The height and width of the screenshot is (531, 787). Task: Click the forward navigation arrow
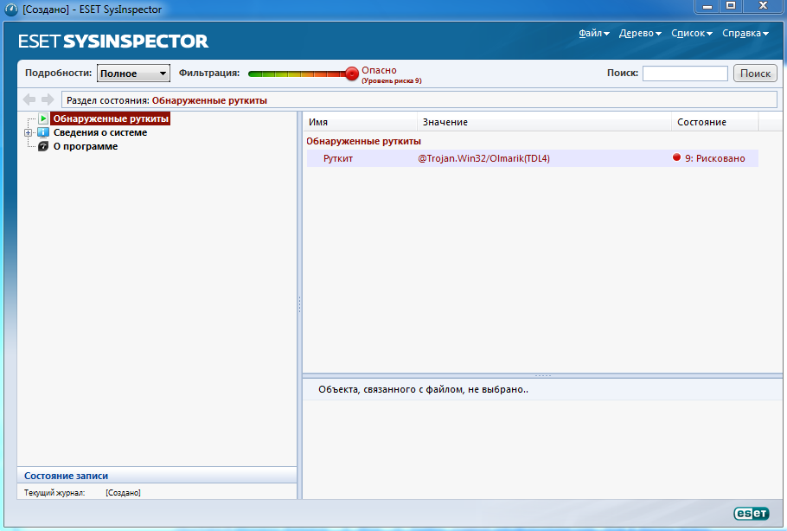tap(48, 99)
